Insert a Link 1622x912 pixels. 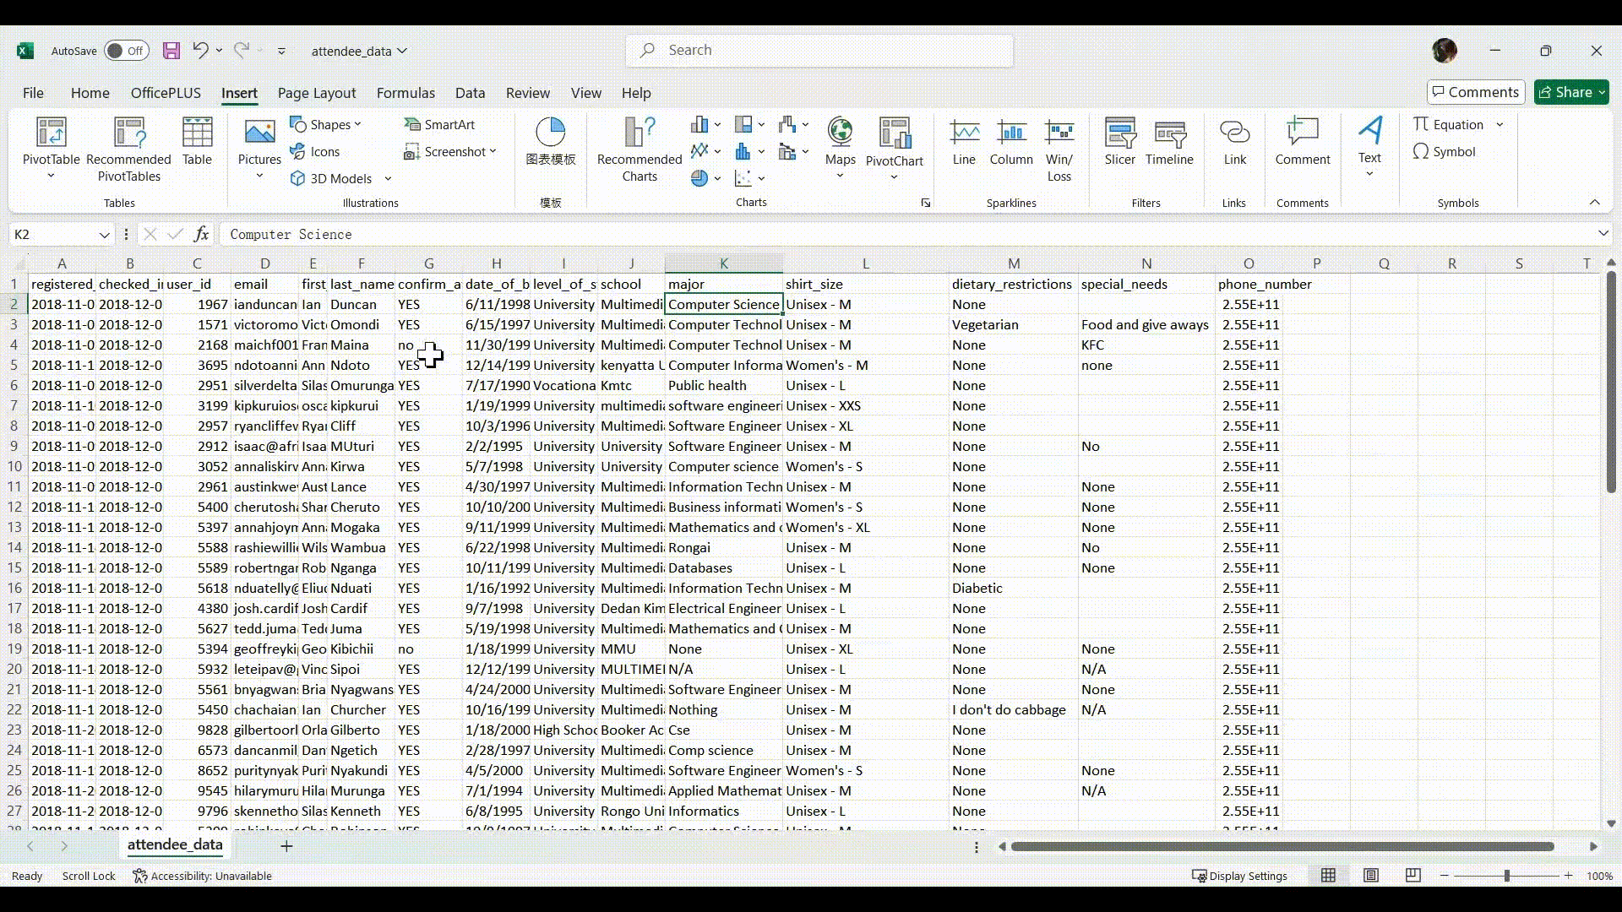[1234, 141]
